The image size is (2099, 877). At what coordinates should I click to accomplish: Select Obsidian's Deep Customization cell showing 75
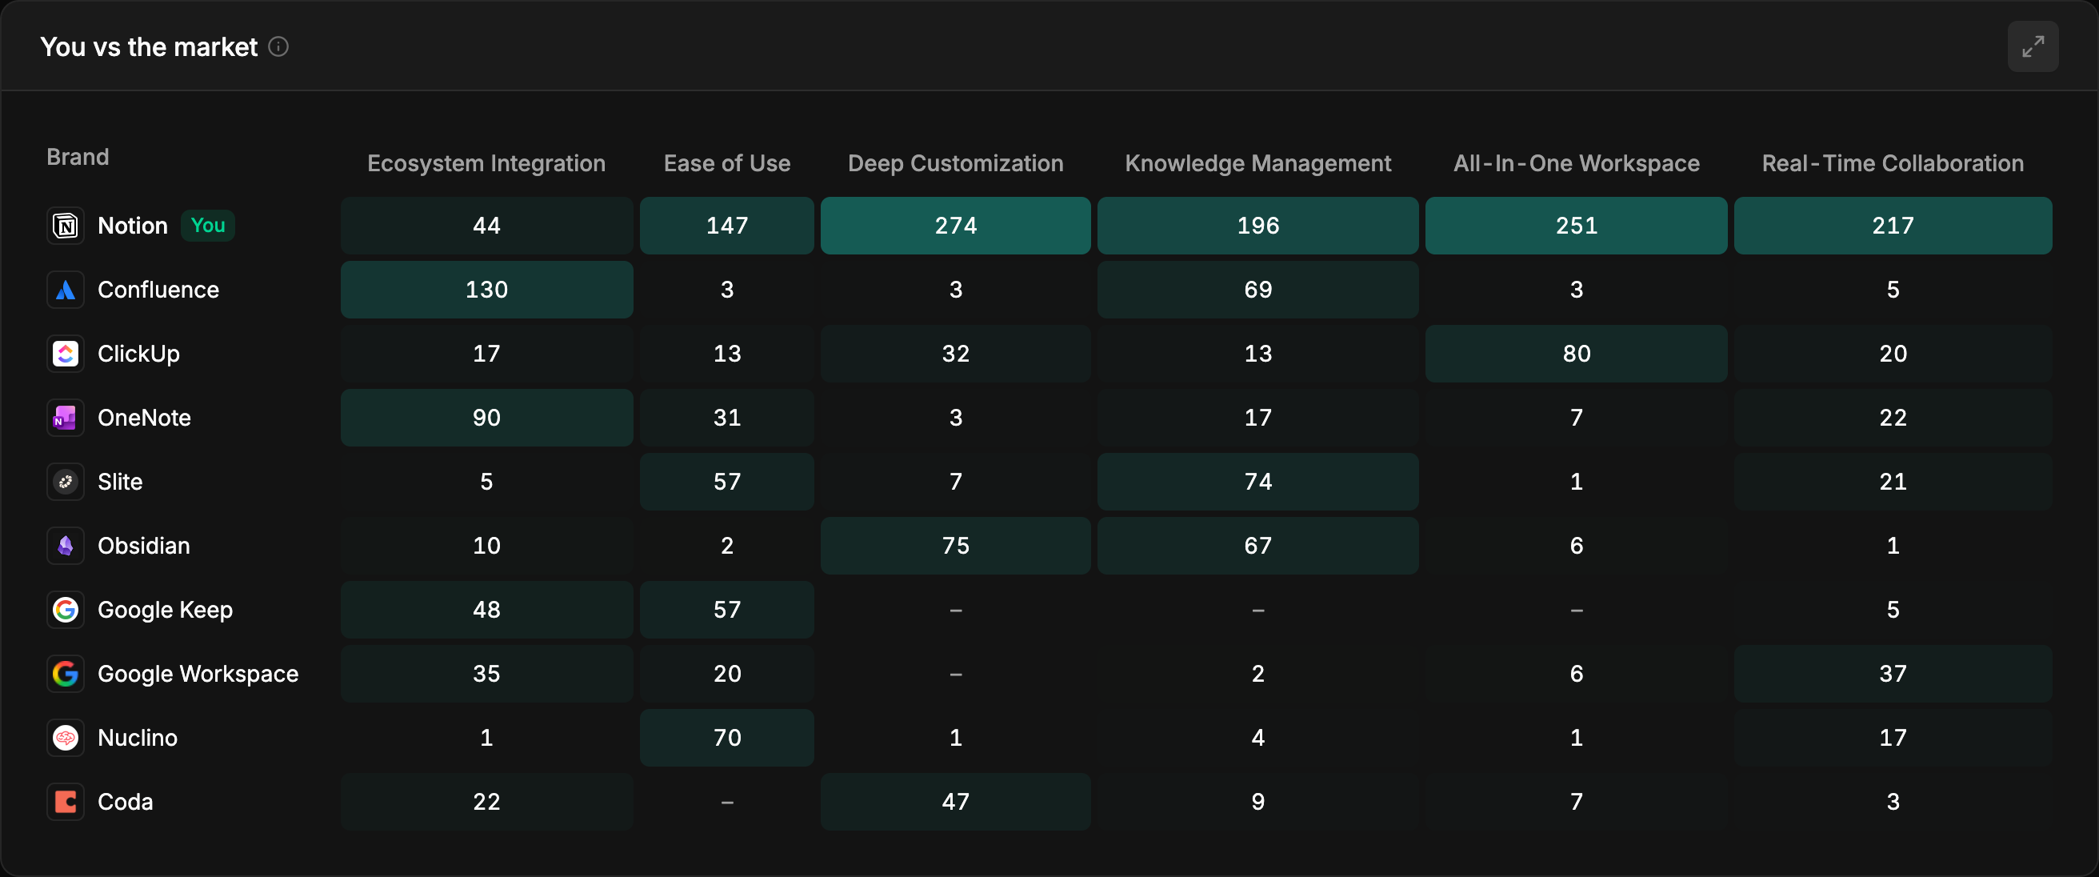[956, 545]
